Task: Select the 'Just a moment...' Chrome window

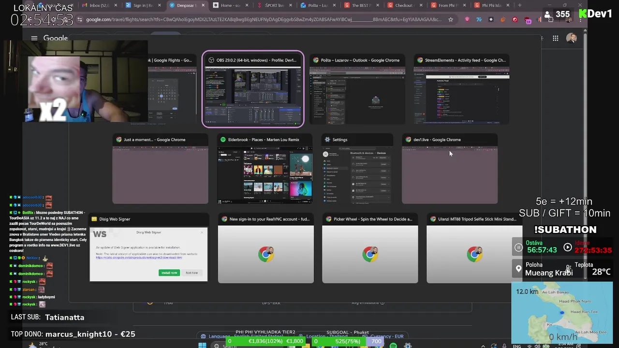Action: (160, 169)
